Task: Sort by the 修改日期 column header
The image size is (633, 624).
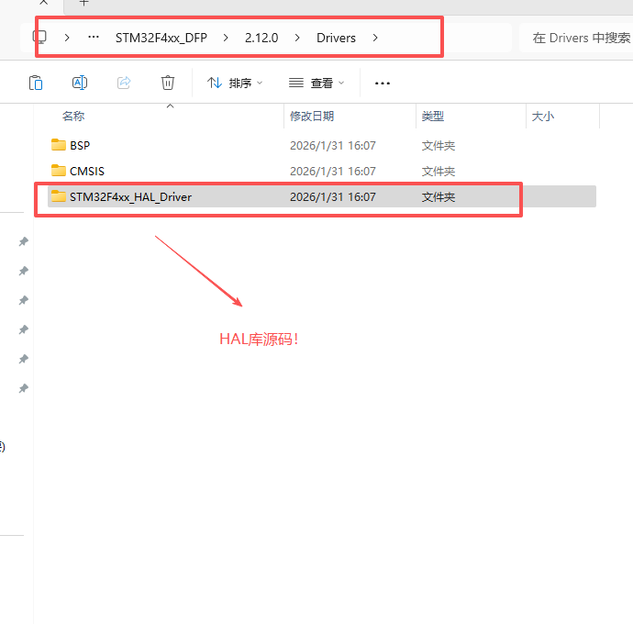Action: coord(312,117)
